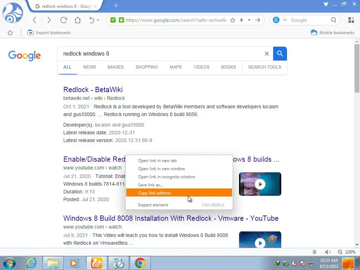This screenshot has height=270, width=360.
Task: Open Google Chrome from taskbar
Action: tap(140, 263)
